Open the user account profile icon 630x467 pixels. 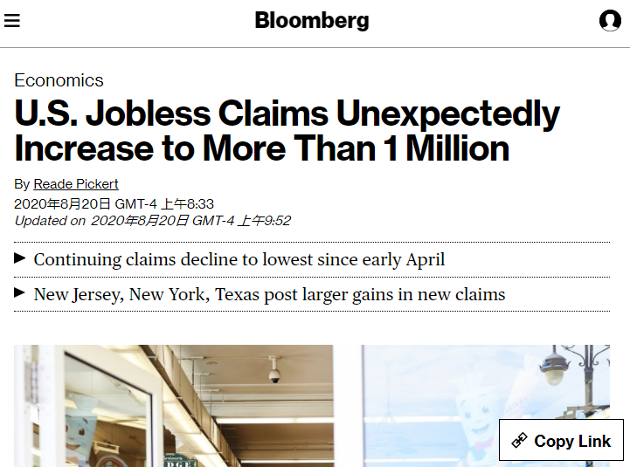(610, 20)
